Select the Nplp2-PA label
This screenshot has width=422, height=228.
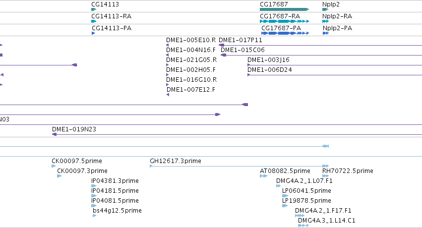click(337, 28)
